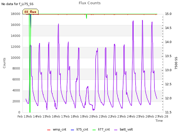Click the 'No data for f_Li75_SS' message
The image size is (180, 135).
pyautogui.click(x=17, y=4)
